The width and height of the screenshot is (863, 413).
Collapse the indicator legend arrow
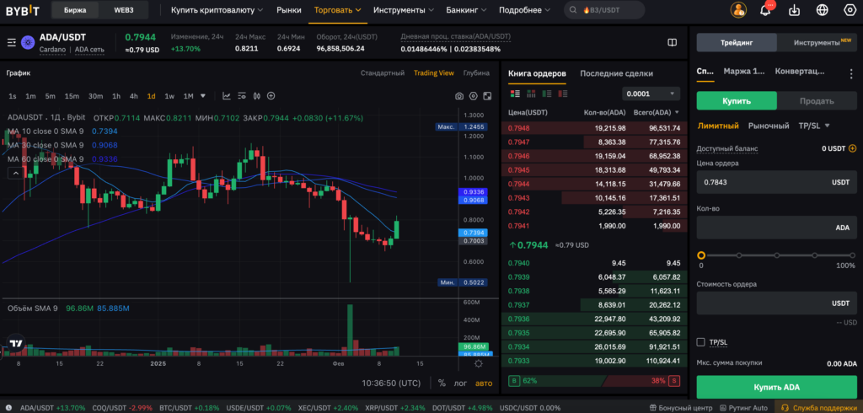(x=16, y=173)
